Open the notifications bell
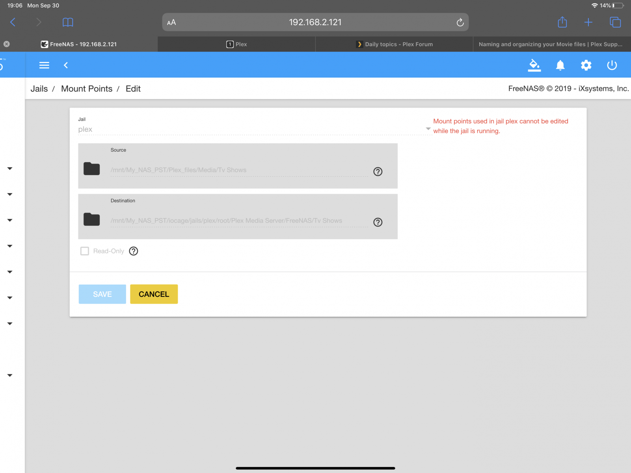The width and height of the screenshot is (631, 473). click(560, 65)
